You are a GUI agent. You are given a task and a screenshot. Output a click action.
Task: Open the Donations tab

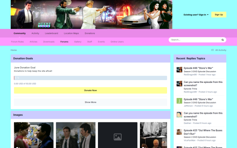click(90, 33)
